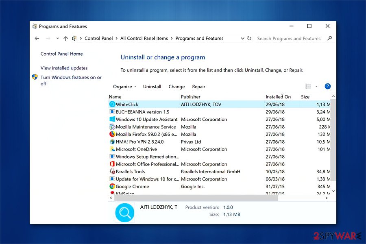Screen dimensions: 366x244
Task: Click the 06/03/18 install date
Action: [275, 179]
